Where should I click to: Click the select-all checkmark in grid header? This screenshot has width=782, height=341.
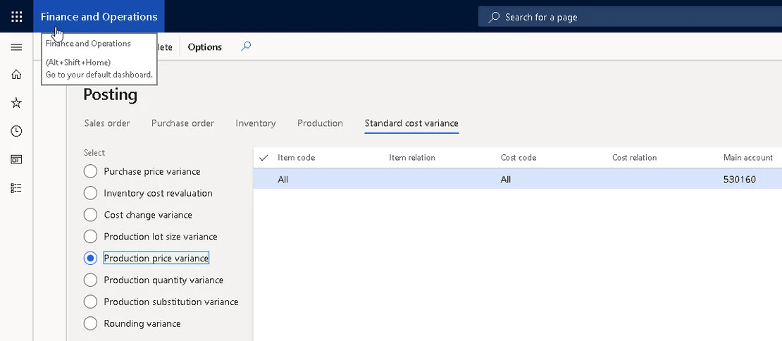pyautogui.click(x=263, y=158)
